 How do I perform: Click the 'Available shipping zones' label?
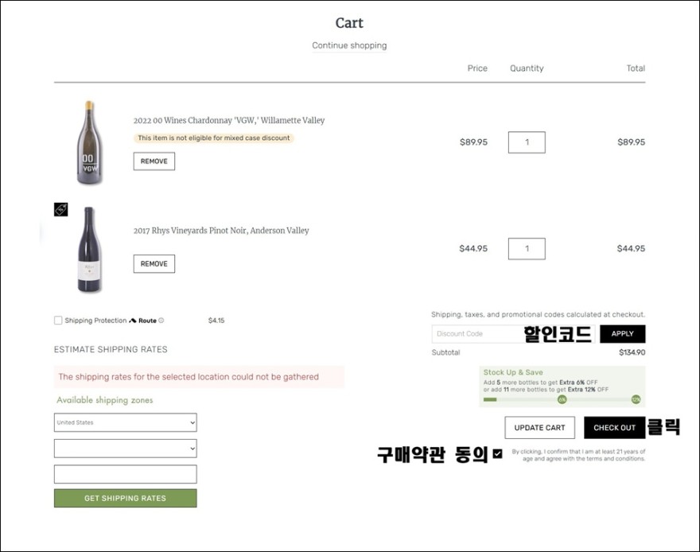[x=104, y=400]
